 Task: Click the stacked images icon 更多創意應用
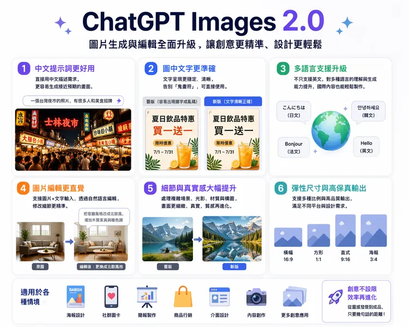[x=294, y=296]
